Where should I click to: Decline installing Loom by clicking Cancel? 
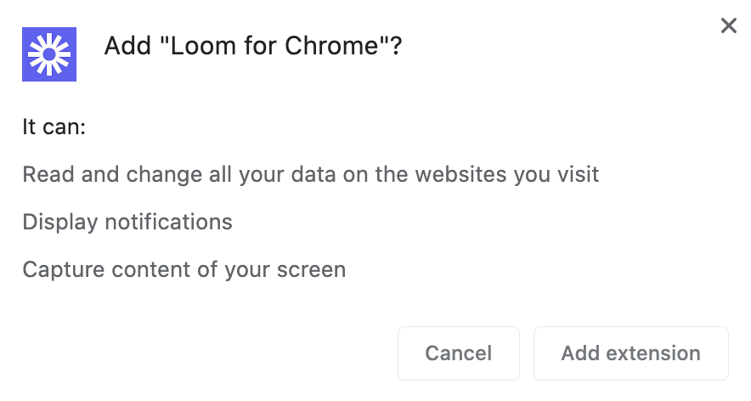point(458,353)
